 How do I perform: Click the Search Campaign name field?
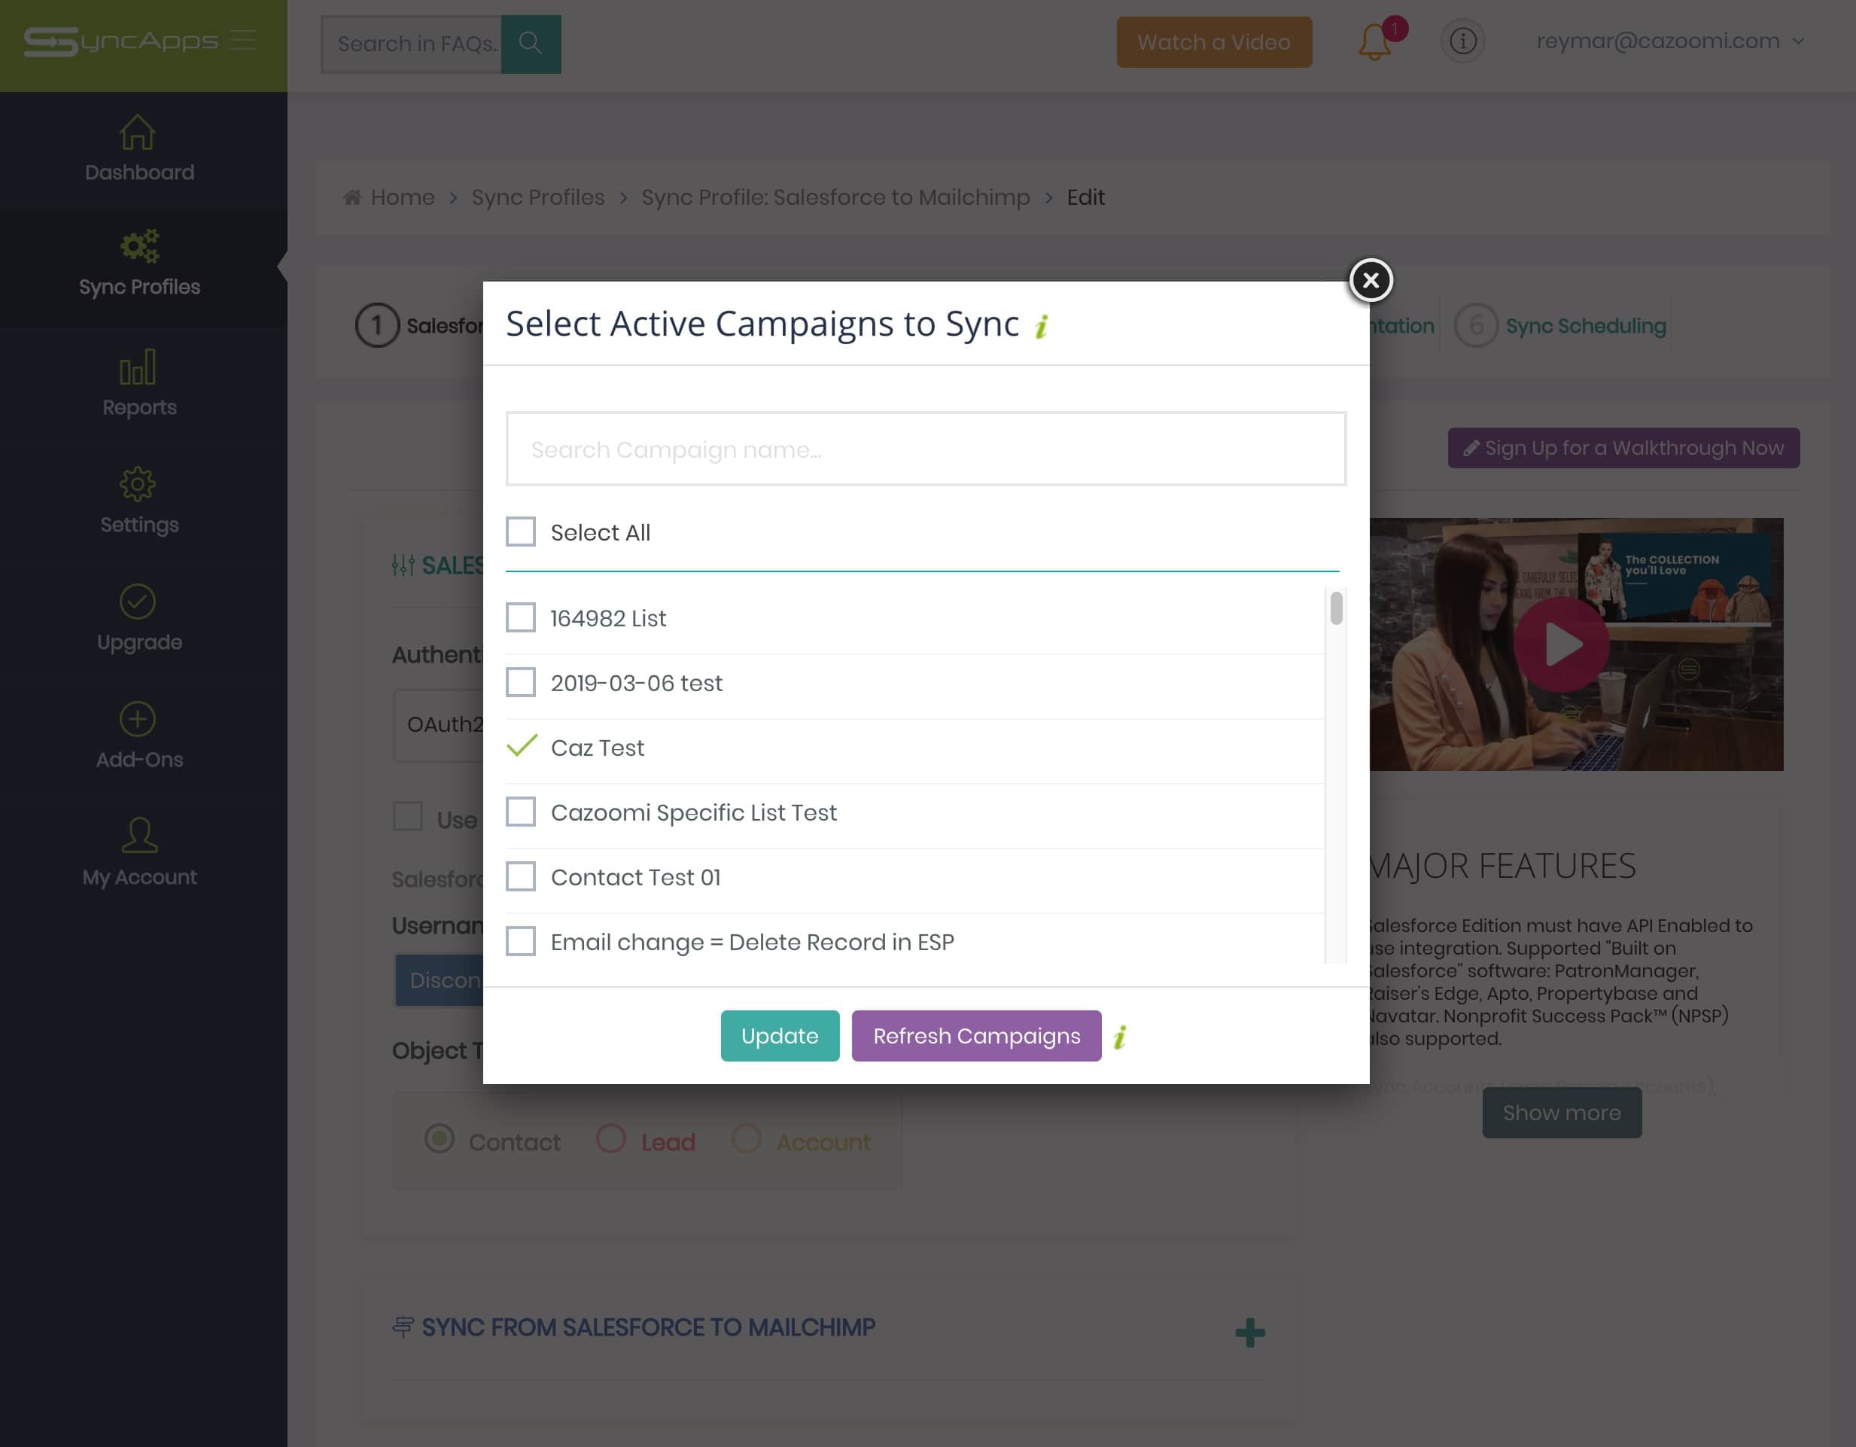pyautogui.click(x=926, y=449)
